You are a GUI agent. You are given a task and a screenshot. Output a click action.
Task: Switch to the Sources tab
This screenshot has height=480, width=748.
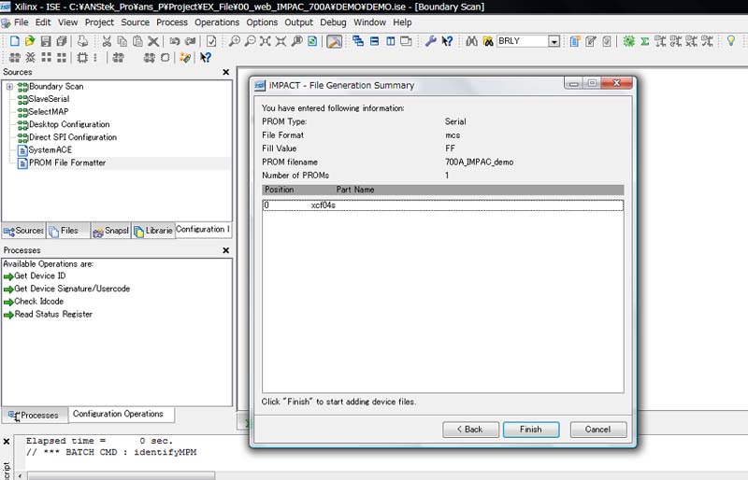click(x=23, y=231)
